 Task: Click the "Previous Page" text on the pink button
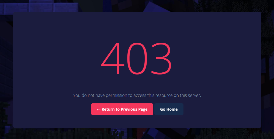click(x=134, y=109)
